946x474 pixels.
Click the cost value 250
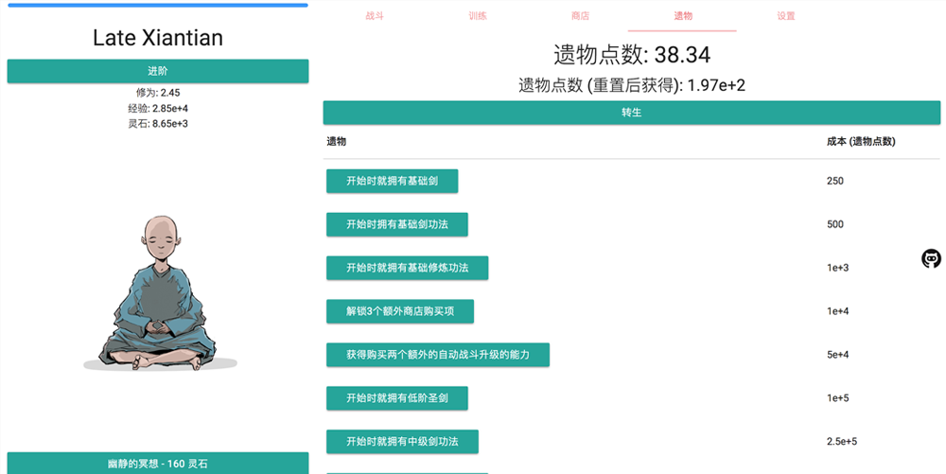[x=835, y=181]
